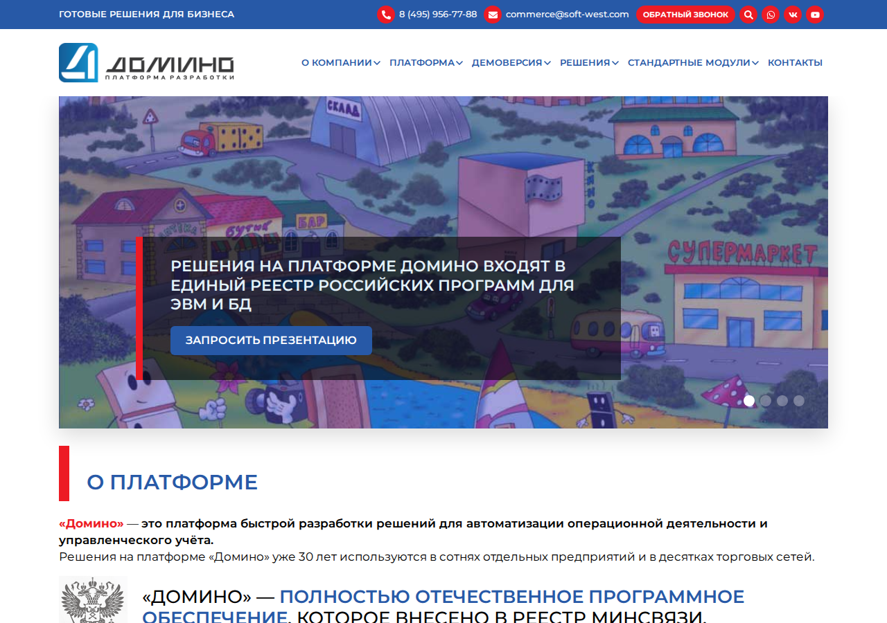The width and height of the screenshot is (887, 623).
Task: Click the Обратный звонок button
Action: coord(685,15)
